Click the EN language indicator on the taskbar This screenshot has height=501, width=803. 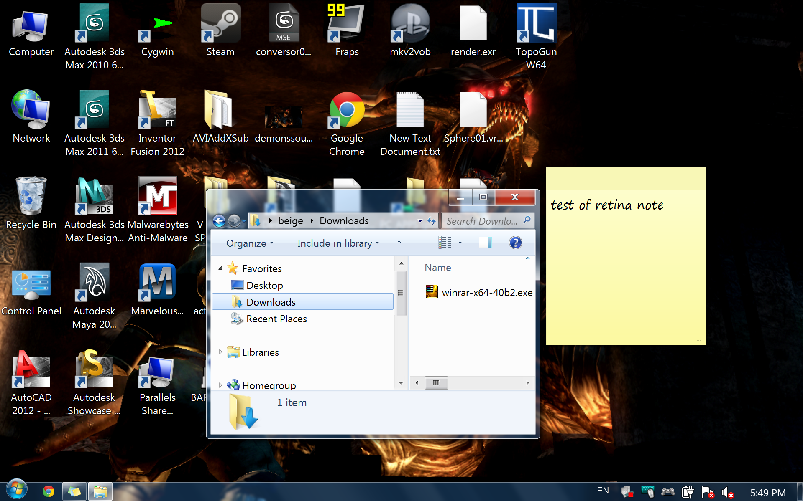pos(603,491)
